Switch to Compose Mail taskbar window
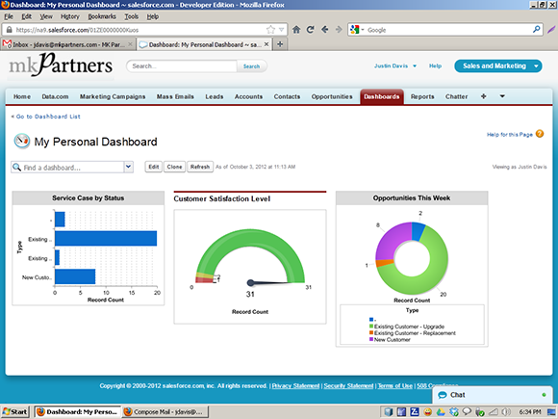Viewport: 558px width, 419px height. (165, 412)
